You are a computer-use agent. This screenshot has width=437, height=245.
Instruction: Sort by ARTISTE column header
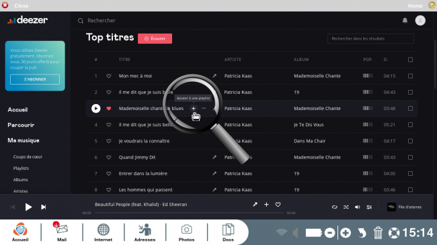(233, 60)
